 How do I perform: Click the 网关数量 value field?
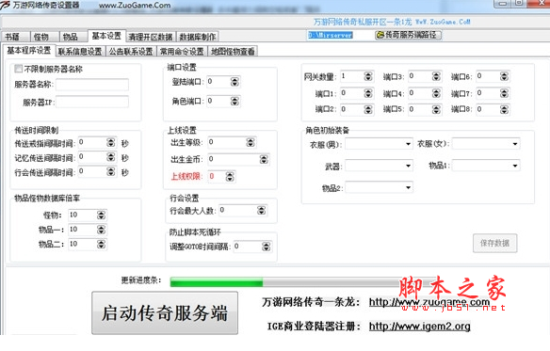point(352,76)
